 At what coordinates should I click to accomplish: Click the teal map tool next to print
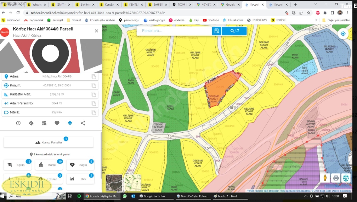pos(346,178)
